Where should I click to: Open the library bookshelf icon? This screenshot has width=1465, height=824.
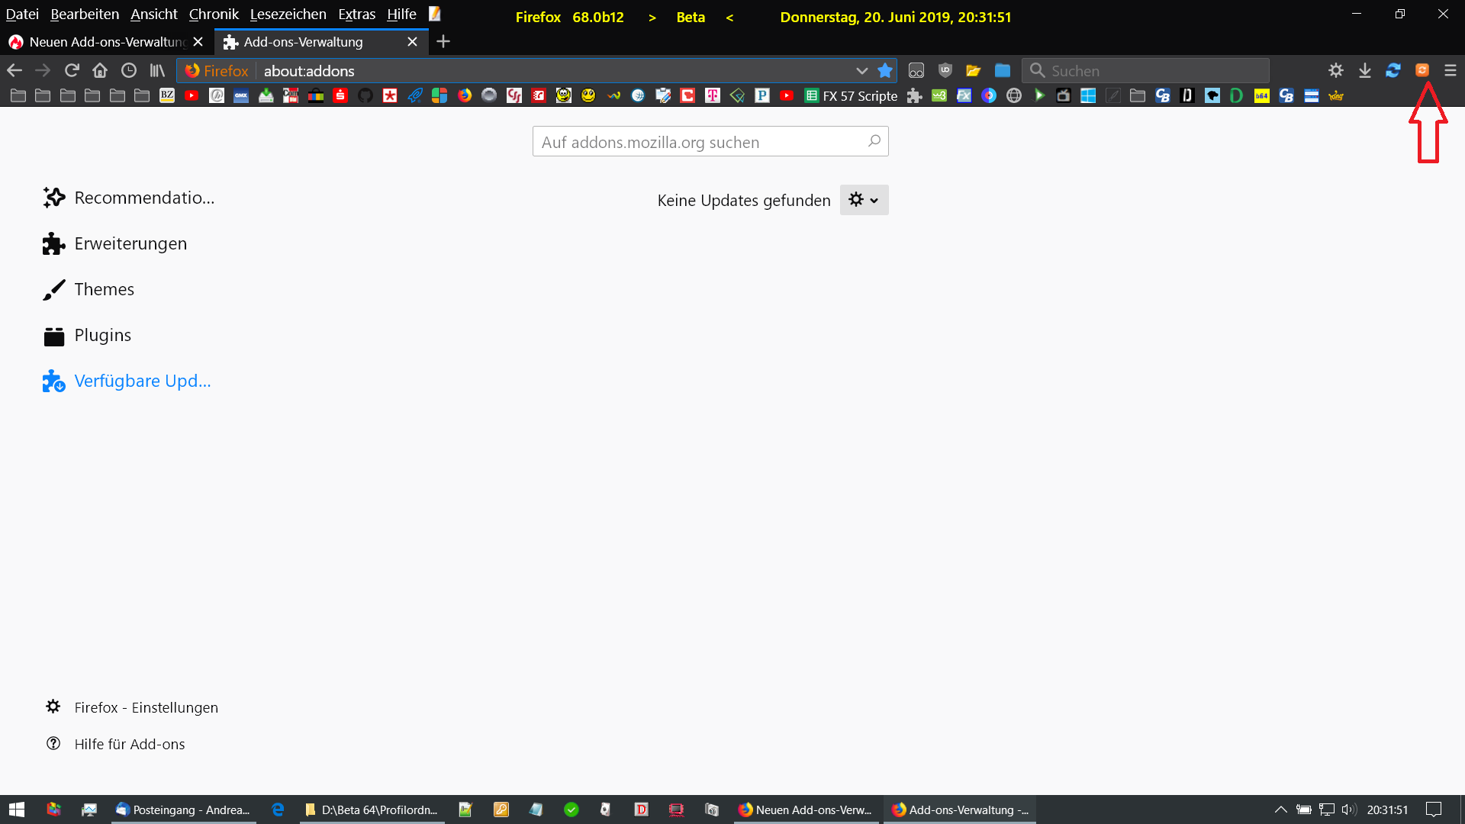[x=157, y=71]
